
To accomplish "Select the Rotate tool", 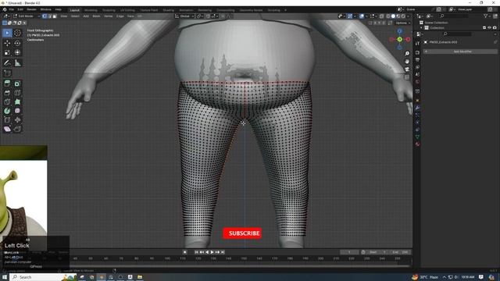I will tap(17, 43).
